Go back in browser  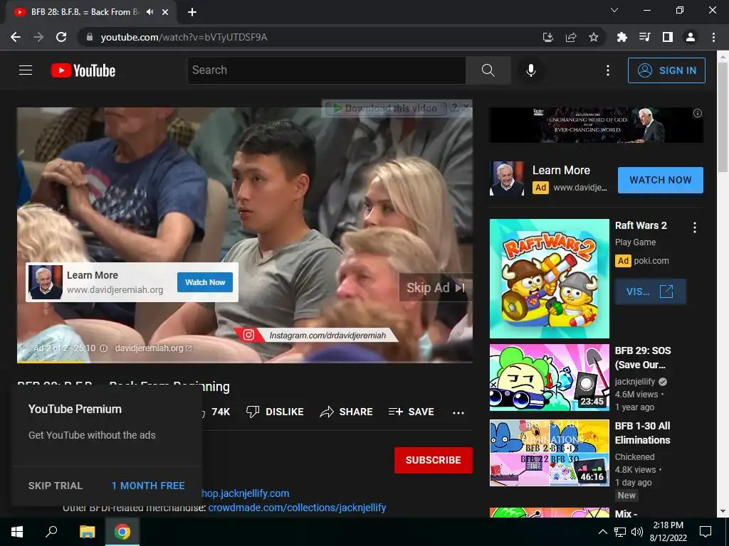pyautogui.click(x=16, y=37)
